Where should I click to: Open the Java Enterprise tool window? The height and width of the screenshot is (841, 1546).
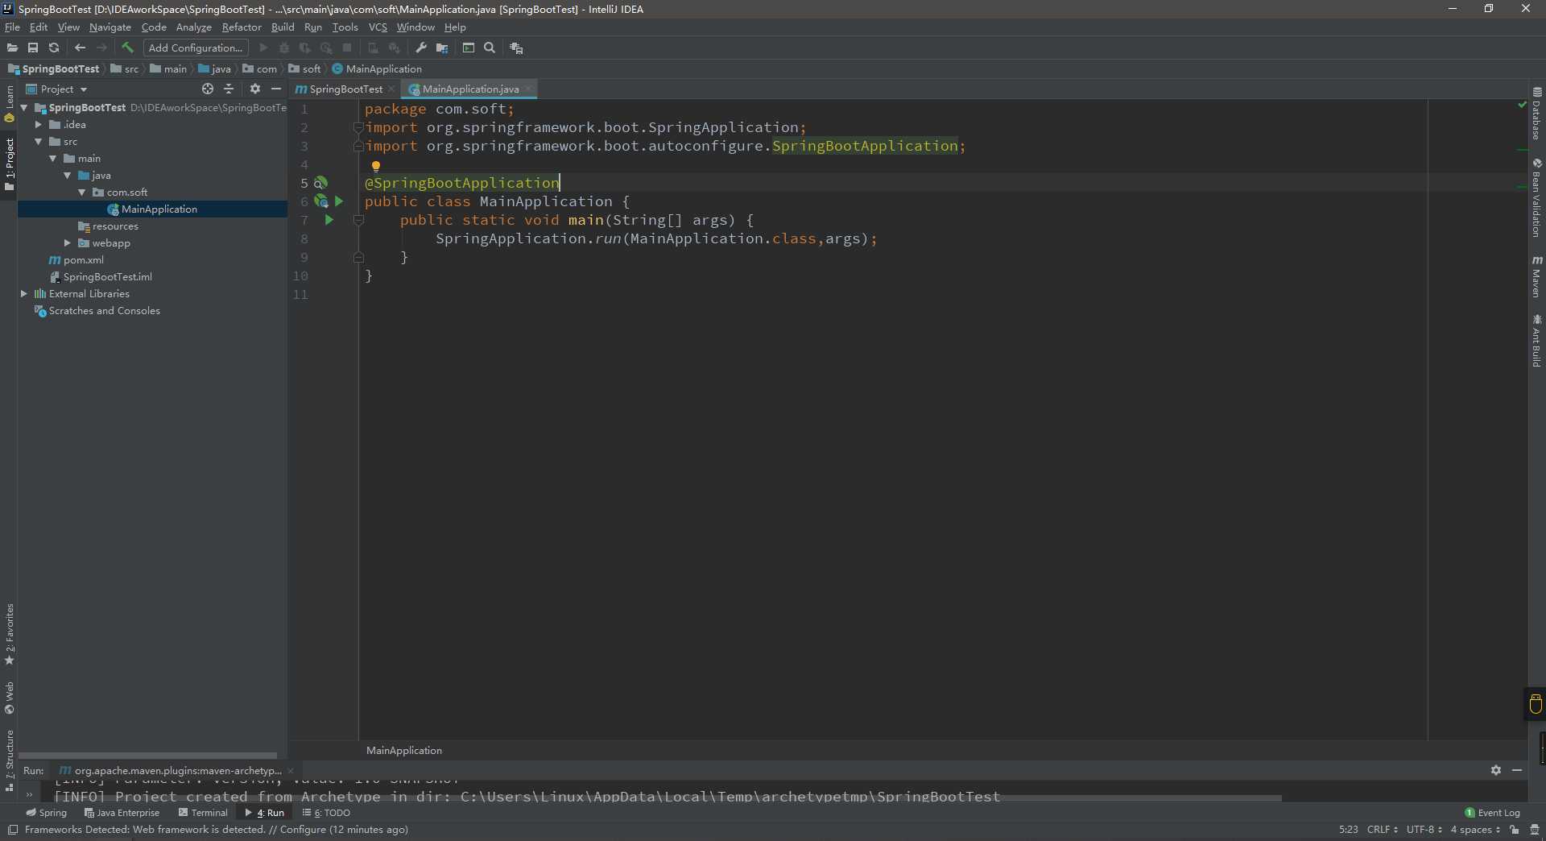(x=122, y=813)
